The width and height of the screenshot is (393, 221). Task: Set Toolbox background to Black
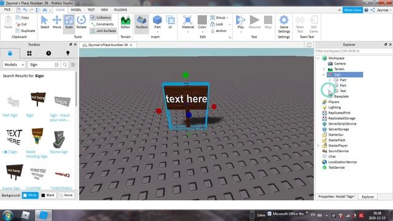(x=48, y=195)
